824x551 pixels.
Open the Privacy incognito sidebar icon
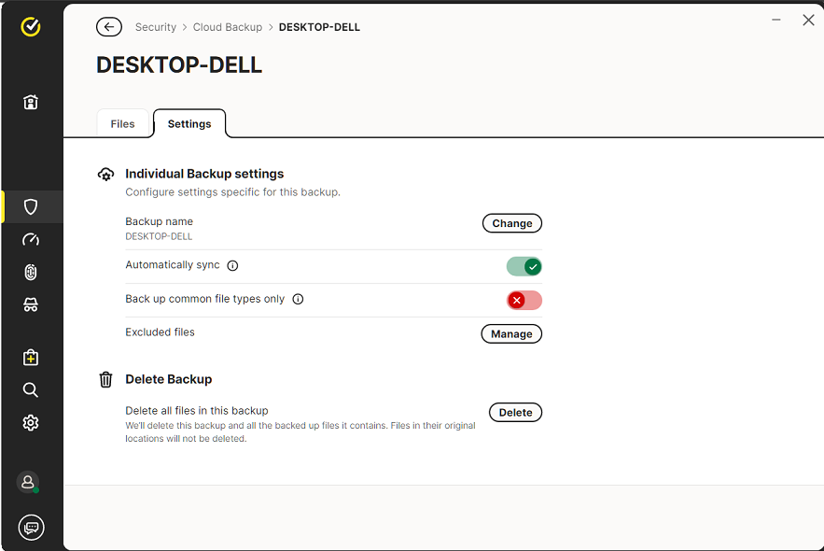point(31,304)
